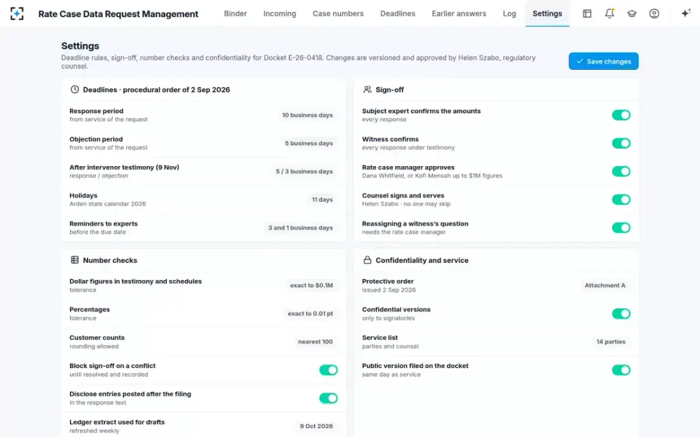The width and height of the screenshot is (700, 437).
Task: Toggle Subject expert confirms the amounts
Action: pos(621,115)
